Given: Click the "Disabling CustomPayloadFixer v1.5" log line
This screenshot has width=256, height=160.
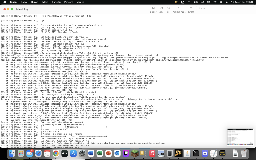Looking at the screenshot, I should click(x=53, y=25).
